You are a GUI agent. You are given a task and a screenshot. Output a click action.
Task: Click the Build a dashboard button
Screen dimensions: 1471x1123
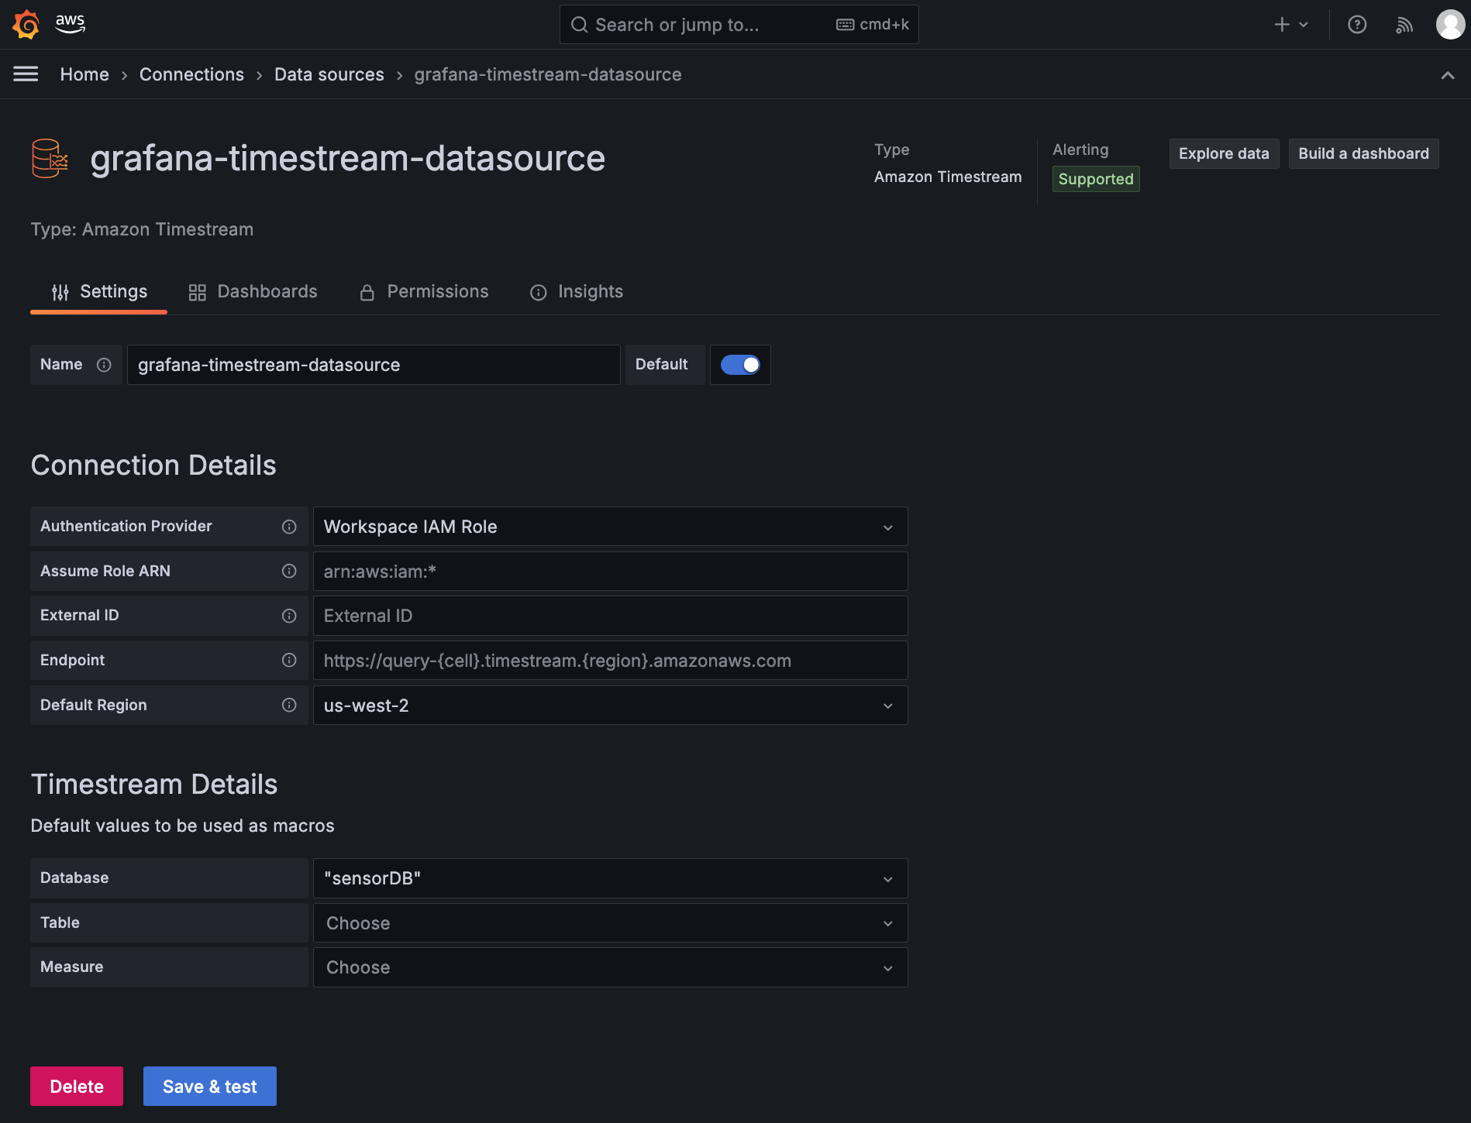point(1363,153)
